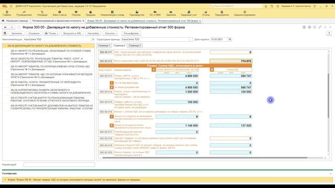Switch to the Страница 2 tab

pos(119,45)
